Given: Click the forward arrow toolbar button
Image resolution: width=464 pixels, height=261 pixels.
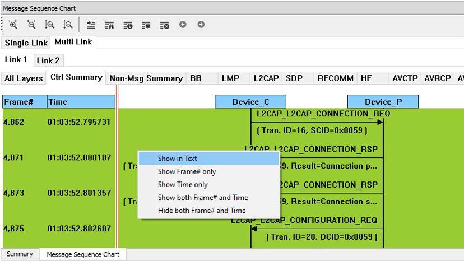Looking at the screenshot, I should point(201,24).
